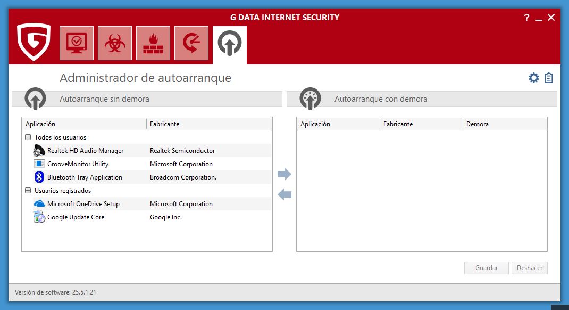Click the GrooveMonitor Utility icon

(39, 164)
